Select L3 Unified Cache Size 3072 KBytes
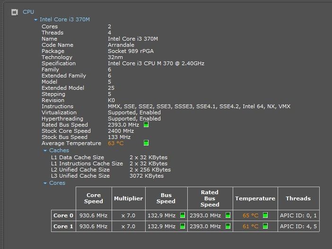This screenshot has height=249, width=332. coord(147,176)
